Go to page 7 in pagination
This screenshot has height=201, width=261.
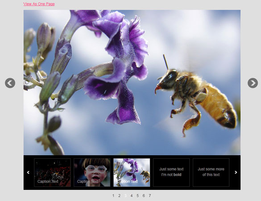[150, 196]
